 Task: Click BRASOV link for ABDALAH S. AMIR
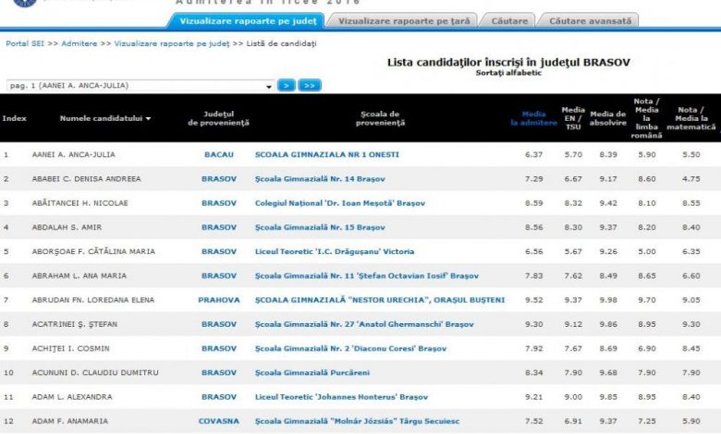tap(219, 228)
